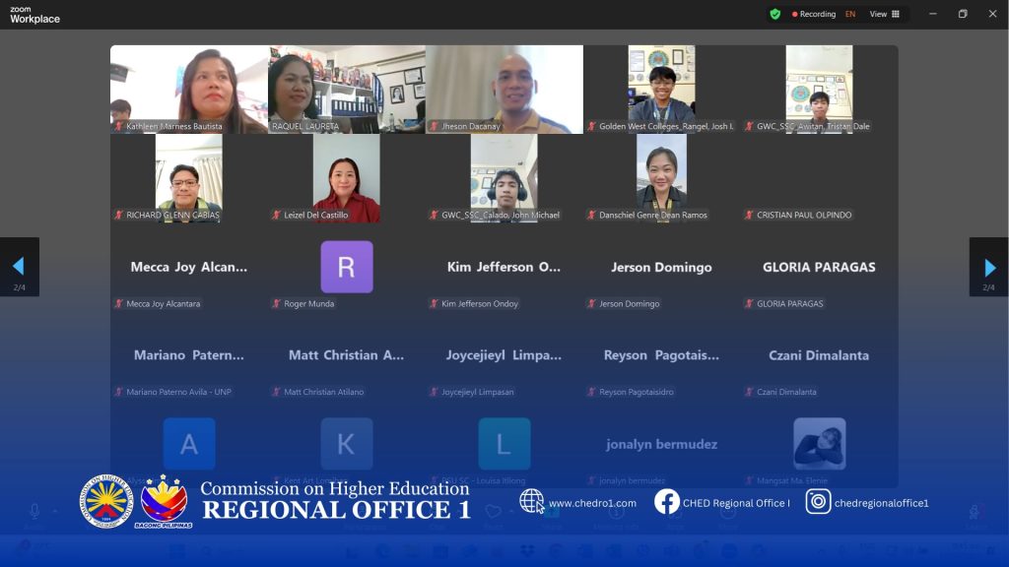Select Danschiel Genre Dean Ramos's video tile
Screen dimensions: 1009x567
pos(661,178)
